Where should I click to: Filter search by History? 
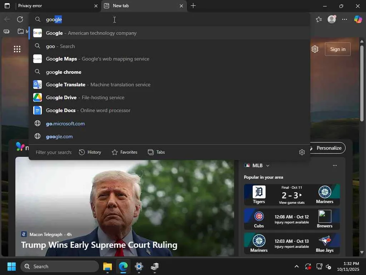coord(90,152)
